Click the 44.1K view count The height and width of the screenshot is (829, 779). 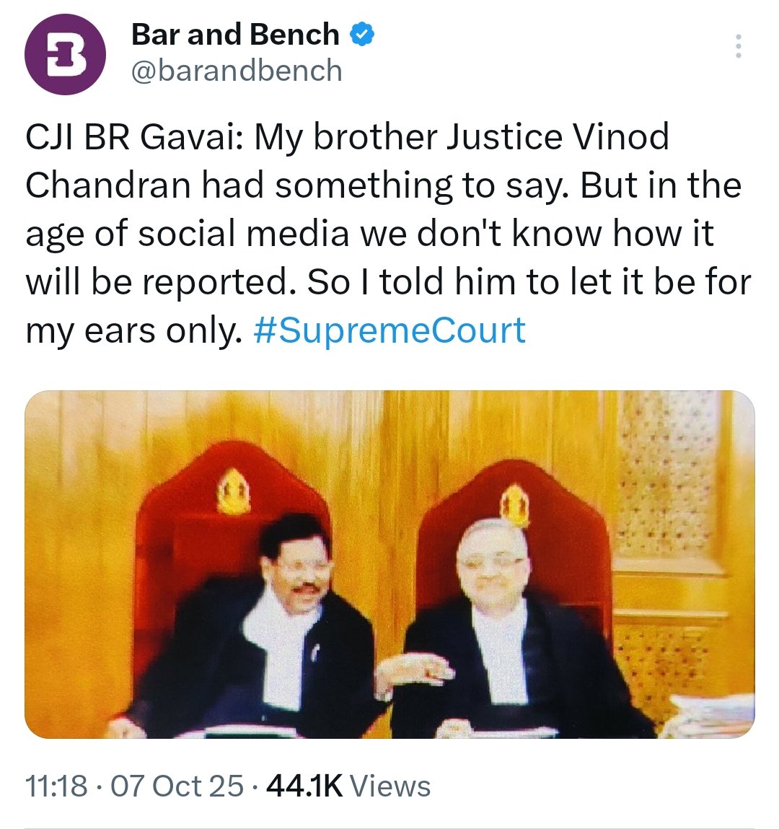[305, 786]
